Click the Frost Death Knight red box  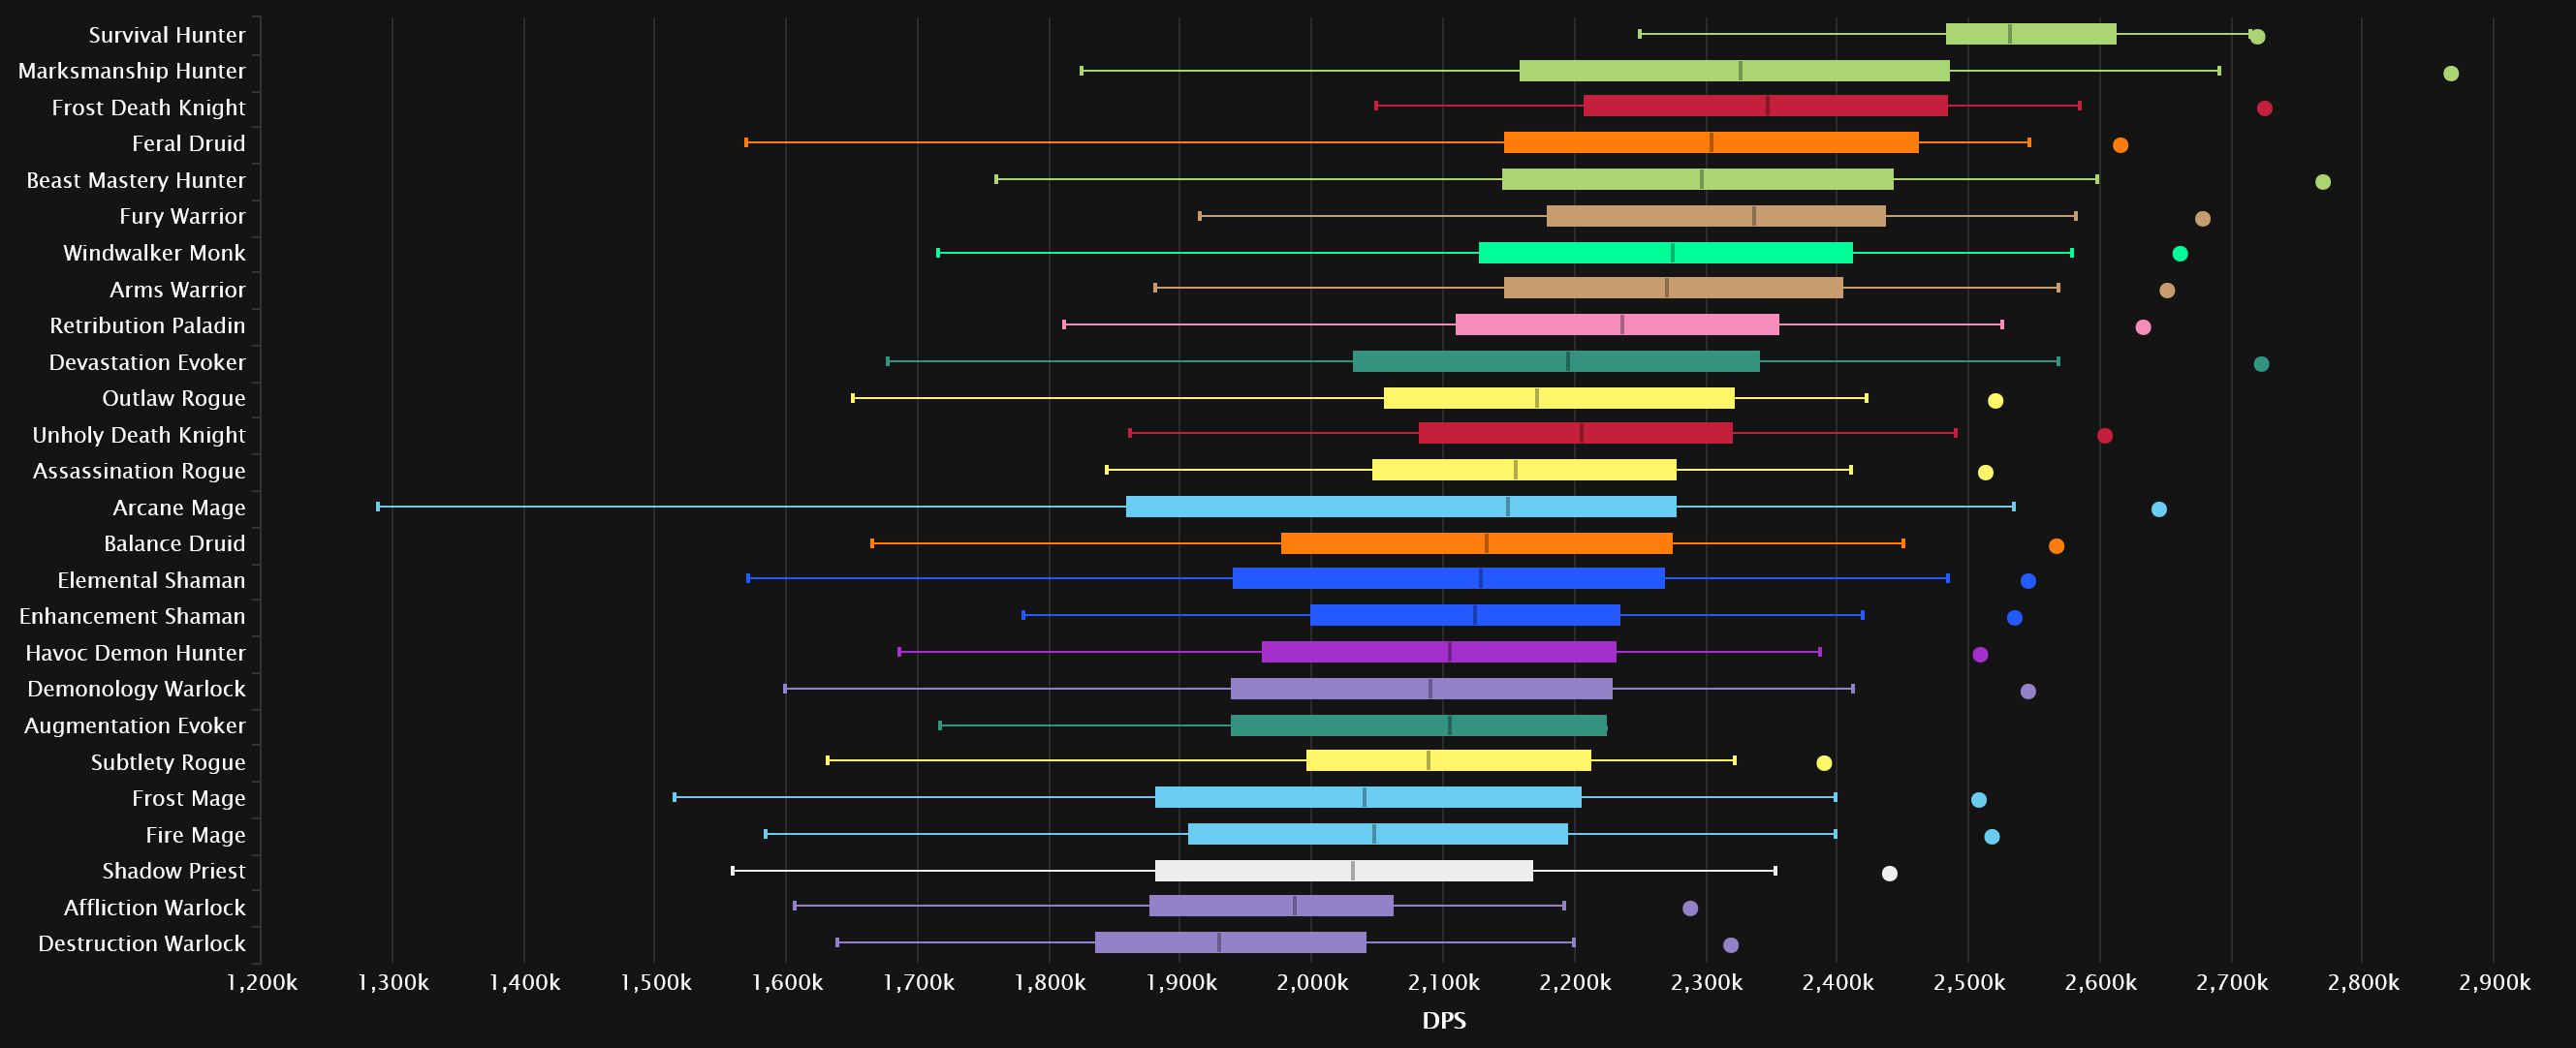(1766, 106)
